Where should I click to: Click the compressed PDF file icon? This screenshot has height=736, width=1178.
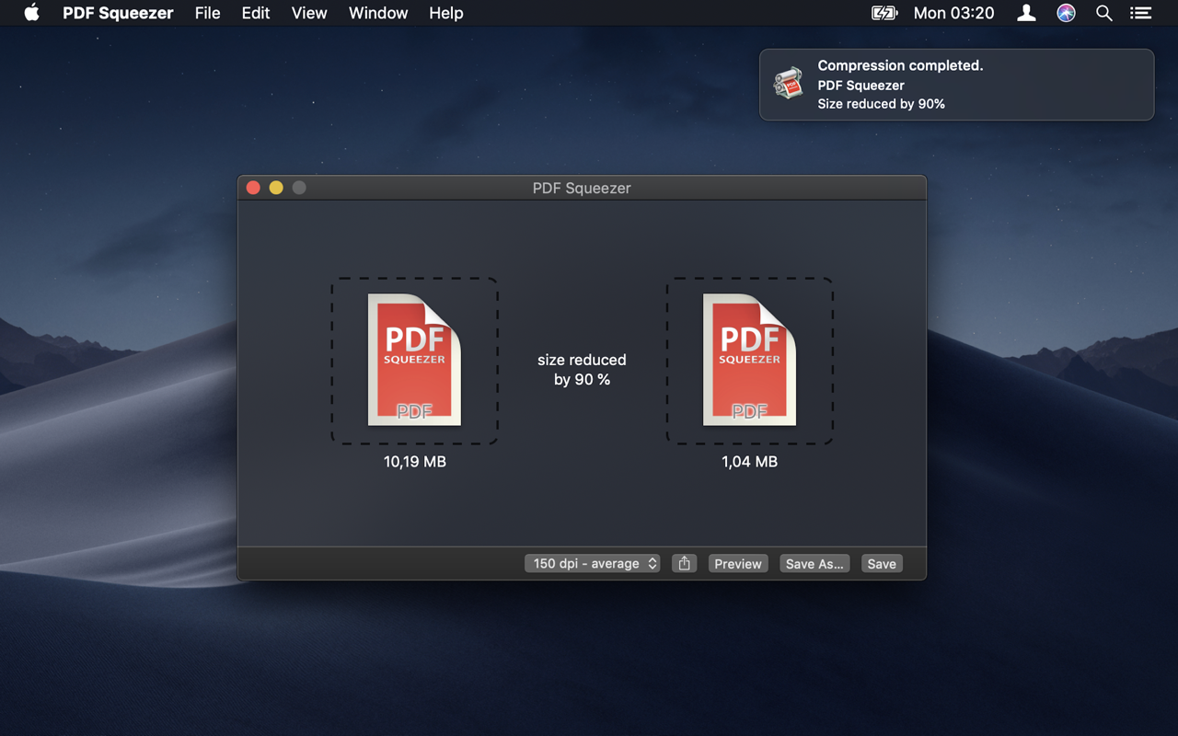point(749,360)
